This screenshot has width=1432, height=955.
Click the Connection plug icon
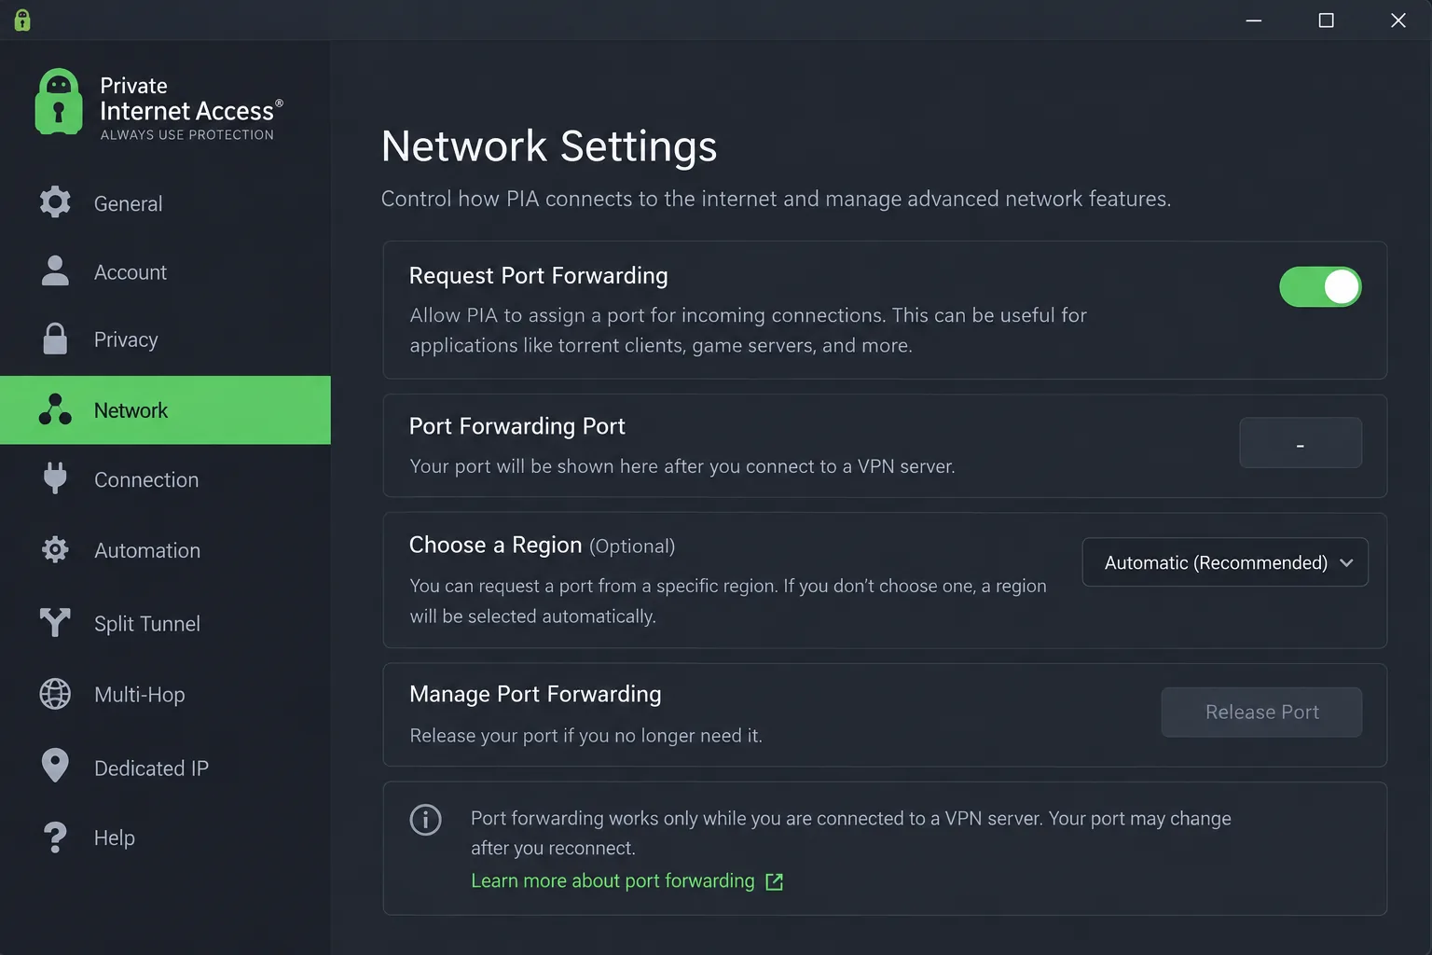coord(55,478)
